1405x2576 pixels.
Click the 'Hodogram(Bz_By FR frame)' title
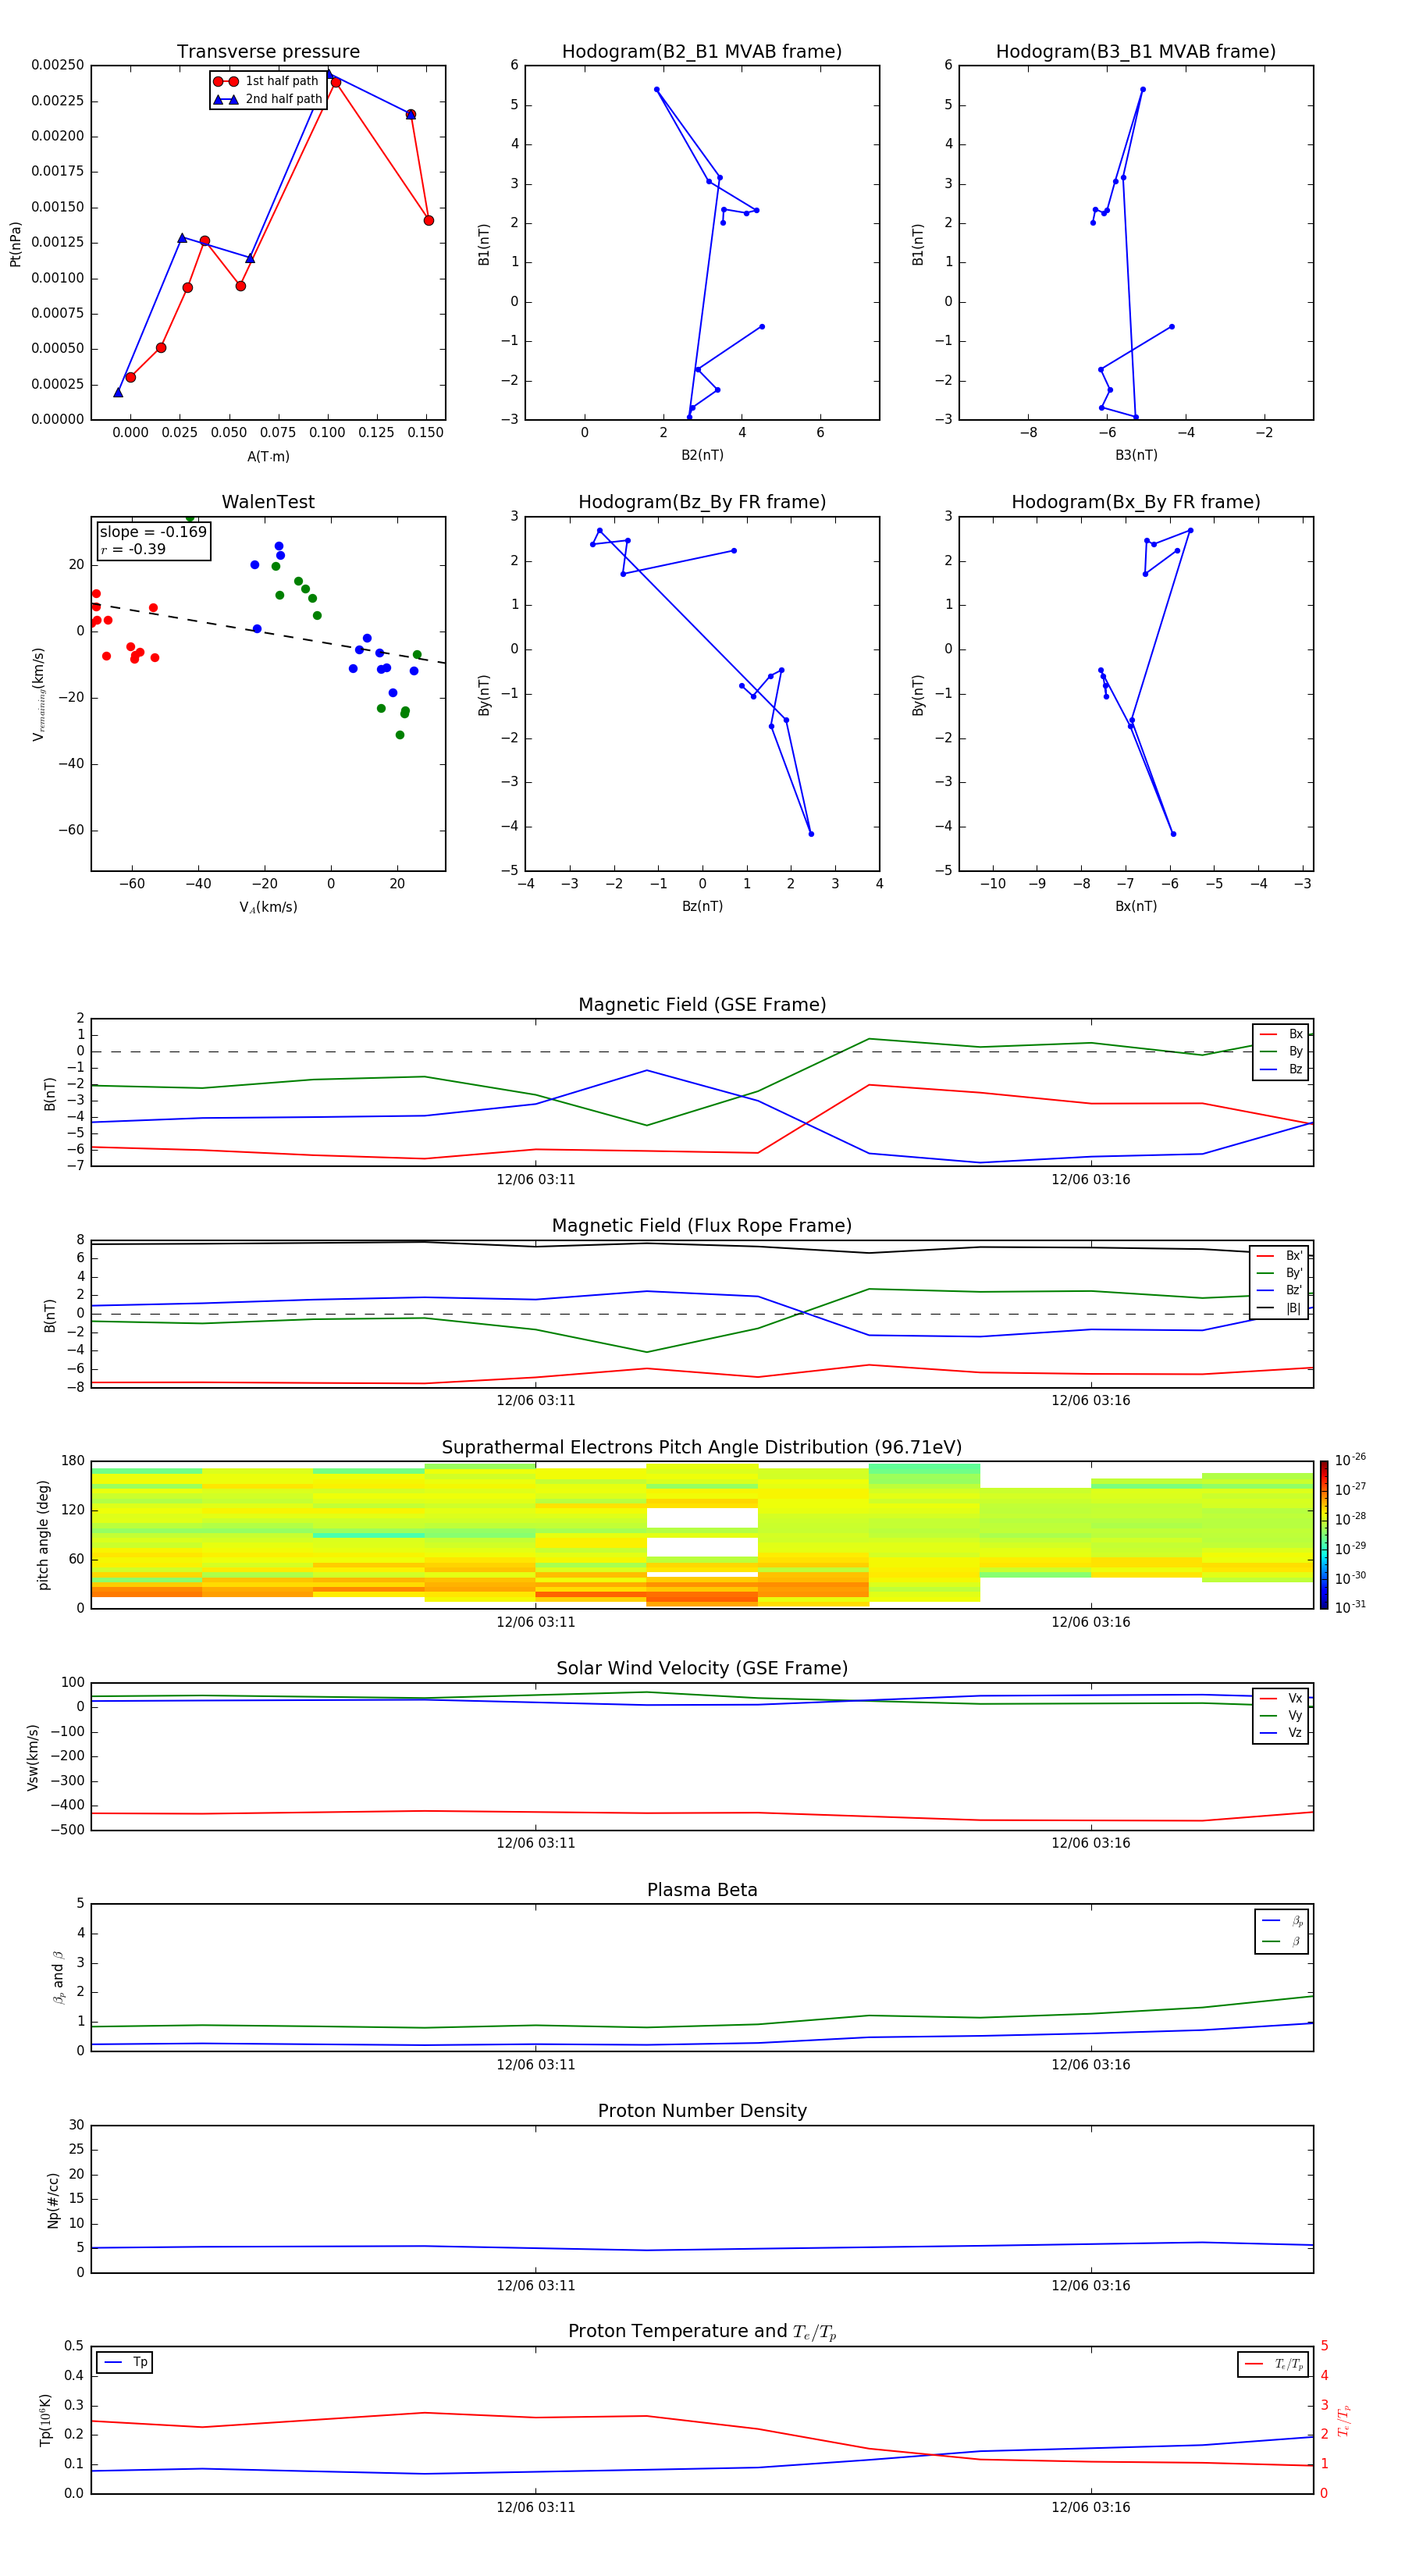pos(702,502)
